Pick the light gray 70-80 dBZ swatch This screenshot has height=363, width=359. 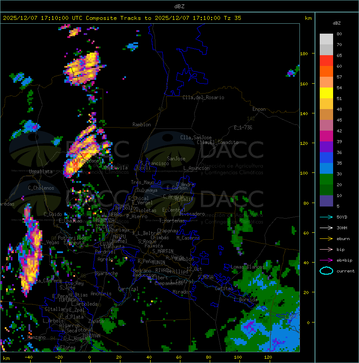[326, 39]
